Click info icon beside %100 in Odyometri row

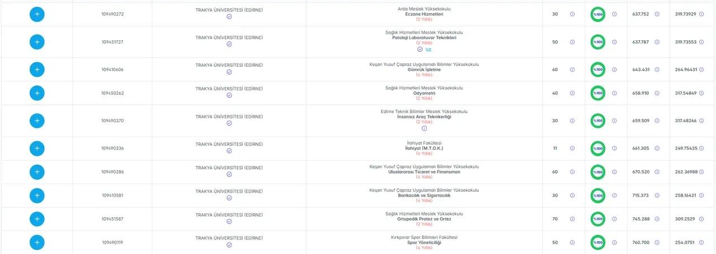(x=614, y=93)
